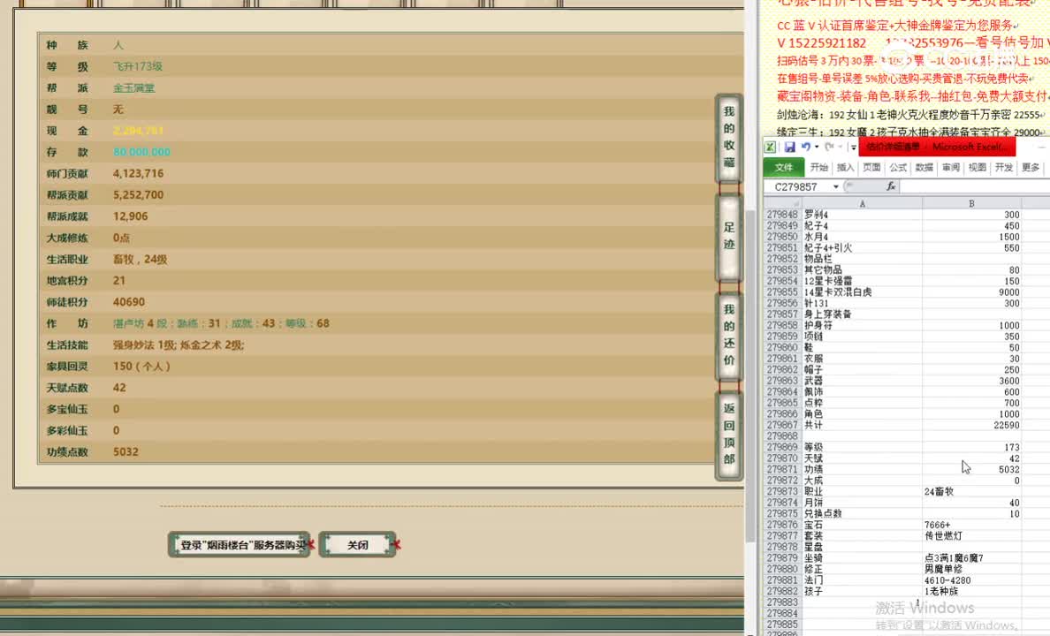This screenshot has width=1050, height=636.
Task: Open the Redo history dropdown arrow
Action: point(840,148)
